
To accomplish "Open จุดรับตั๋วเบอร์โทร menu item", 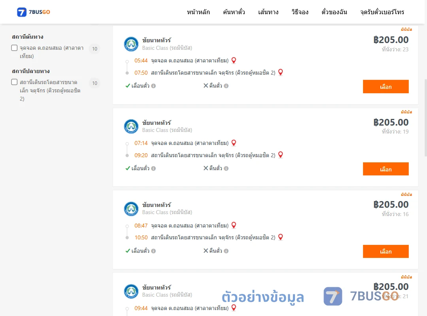I will click(382, 12).
